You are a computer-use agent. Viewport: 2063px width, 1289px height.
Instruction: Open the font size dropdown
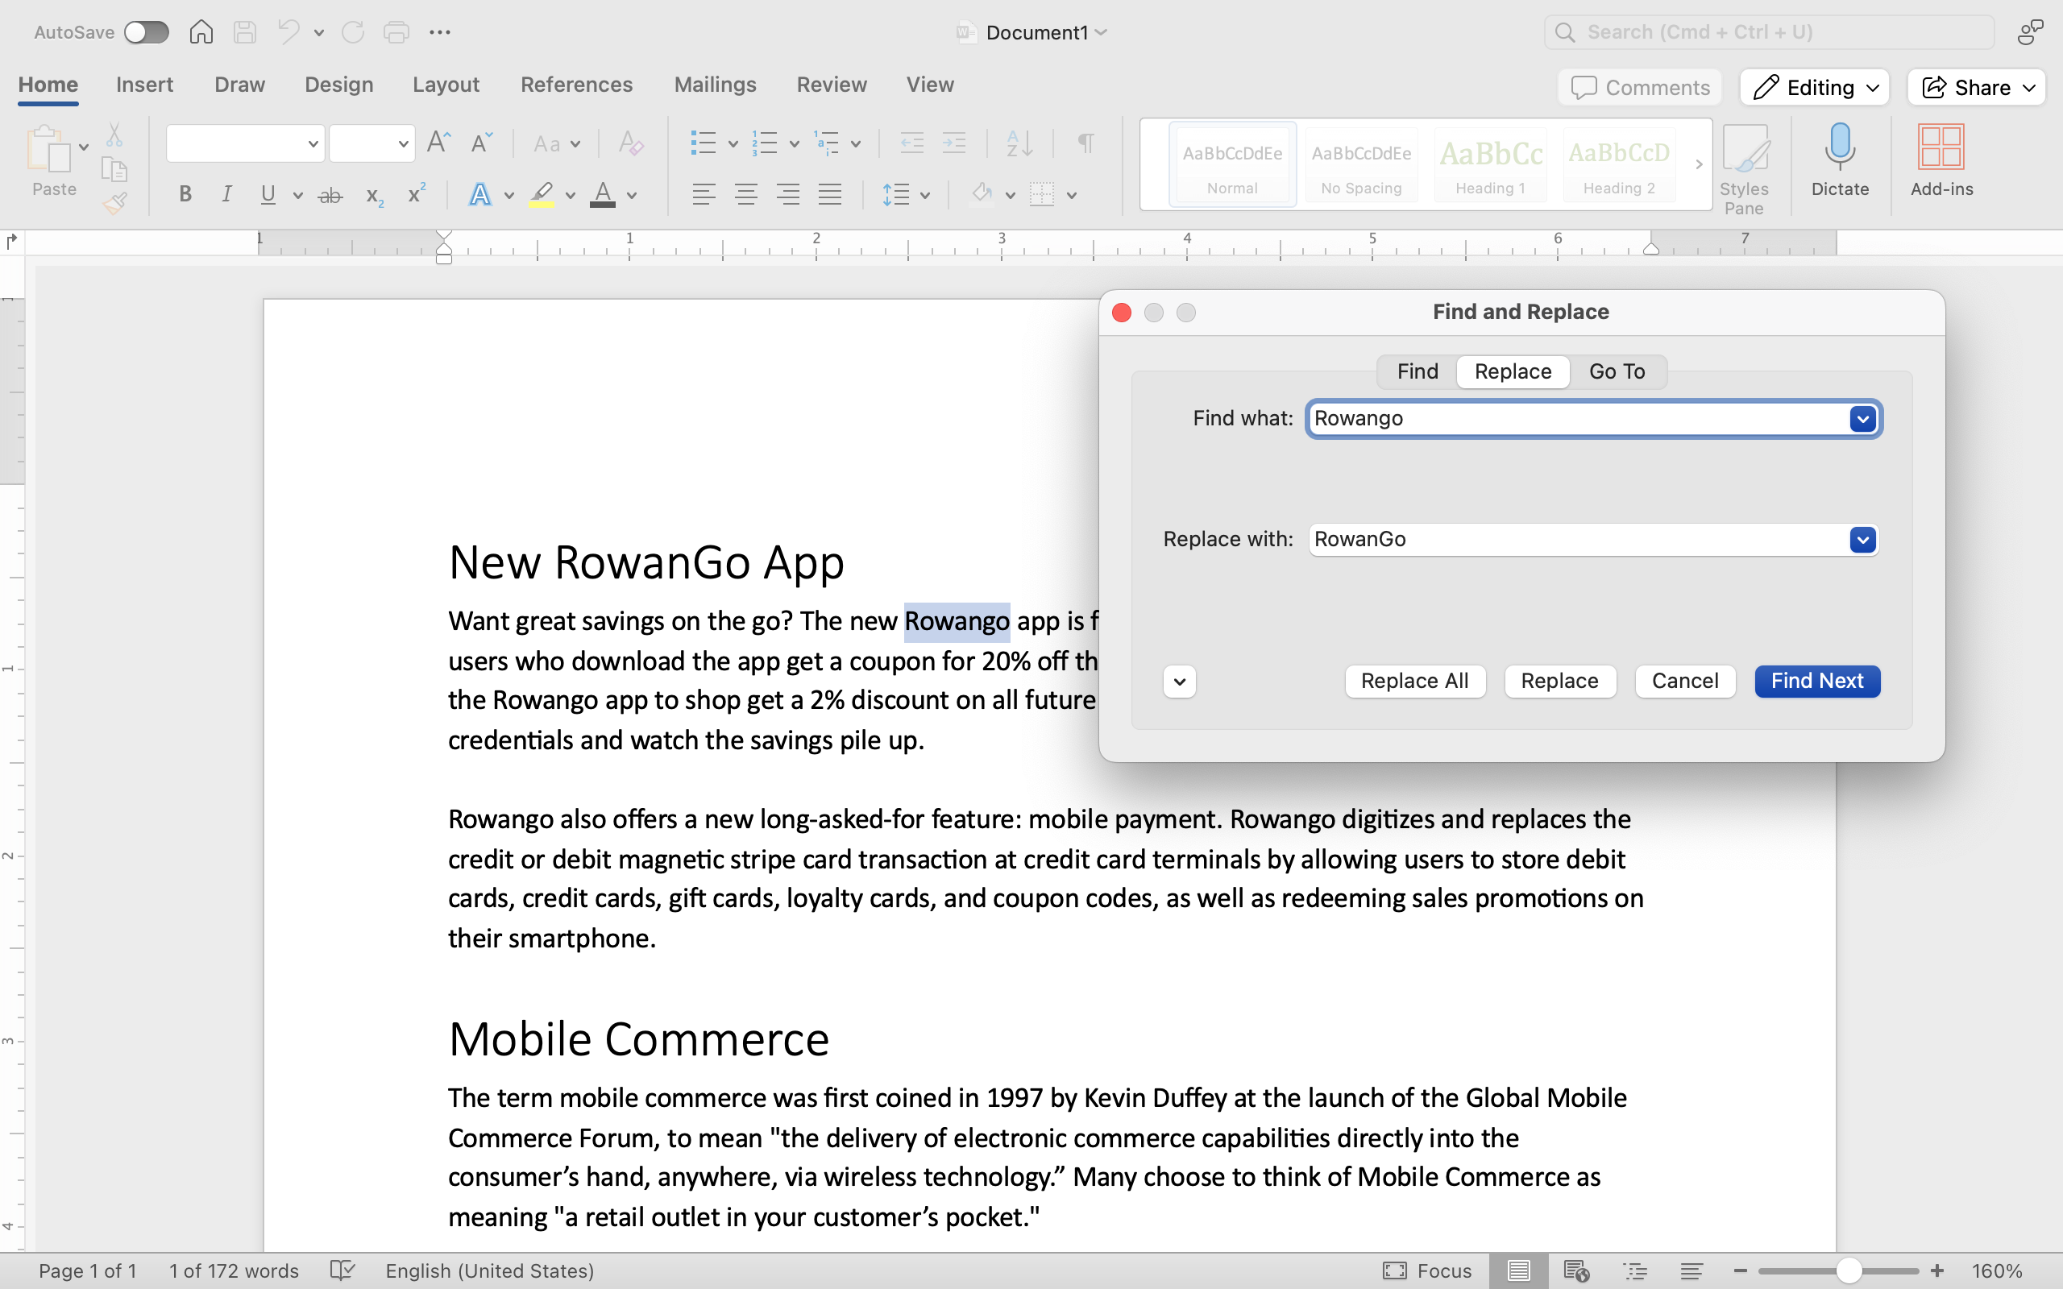pos(402,143)
